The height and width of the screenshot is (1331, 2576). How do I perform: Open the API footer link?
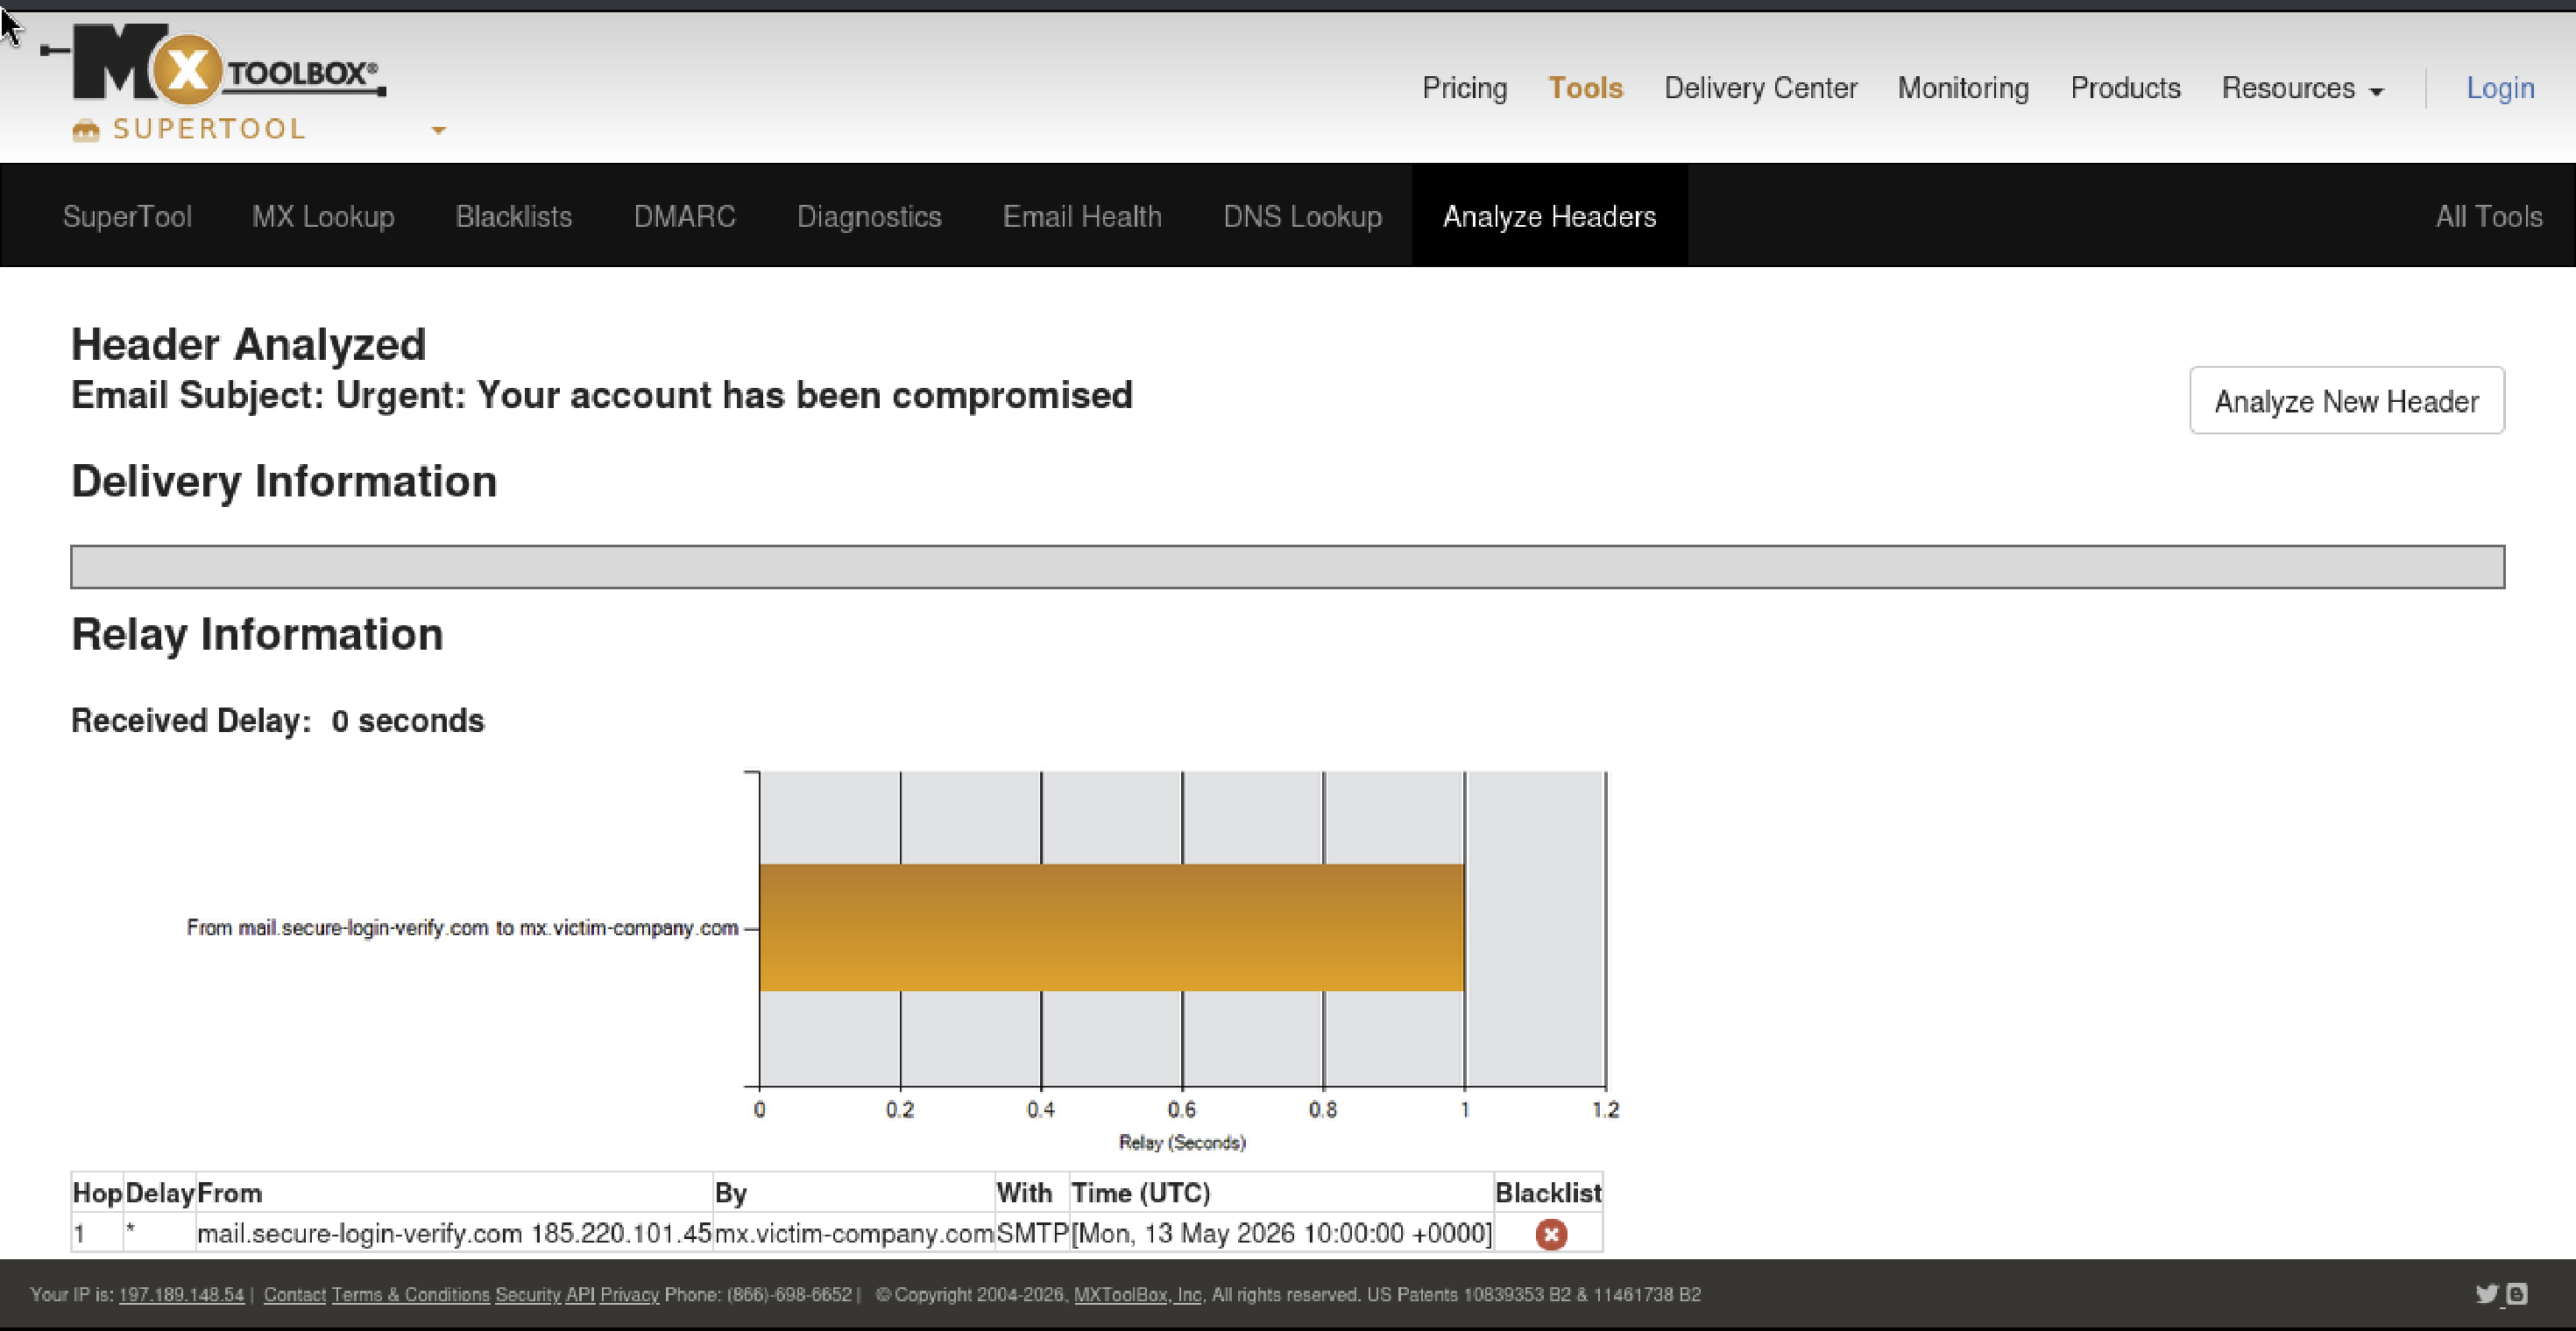(580, 1294)
